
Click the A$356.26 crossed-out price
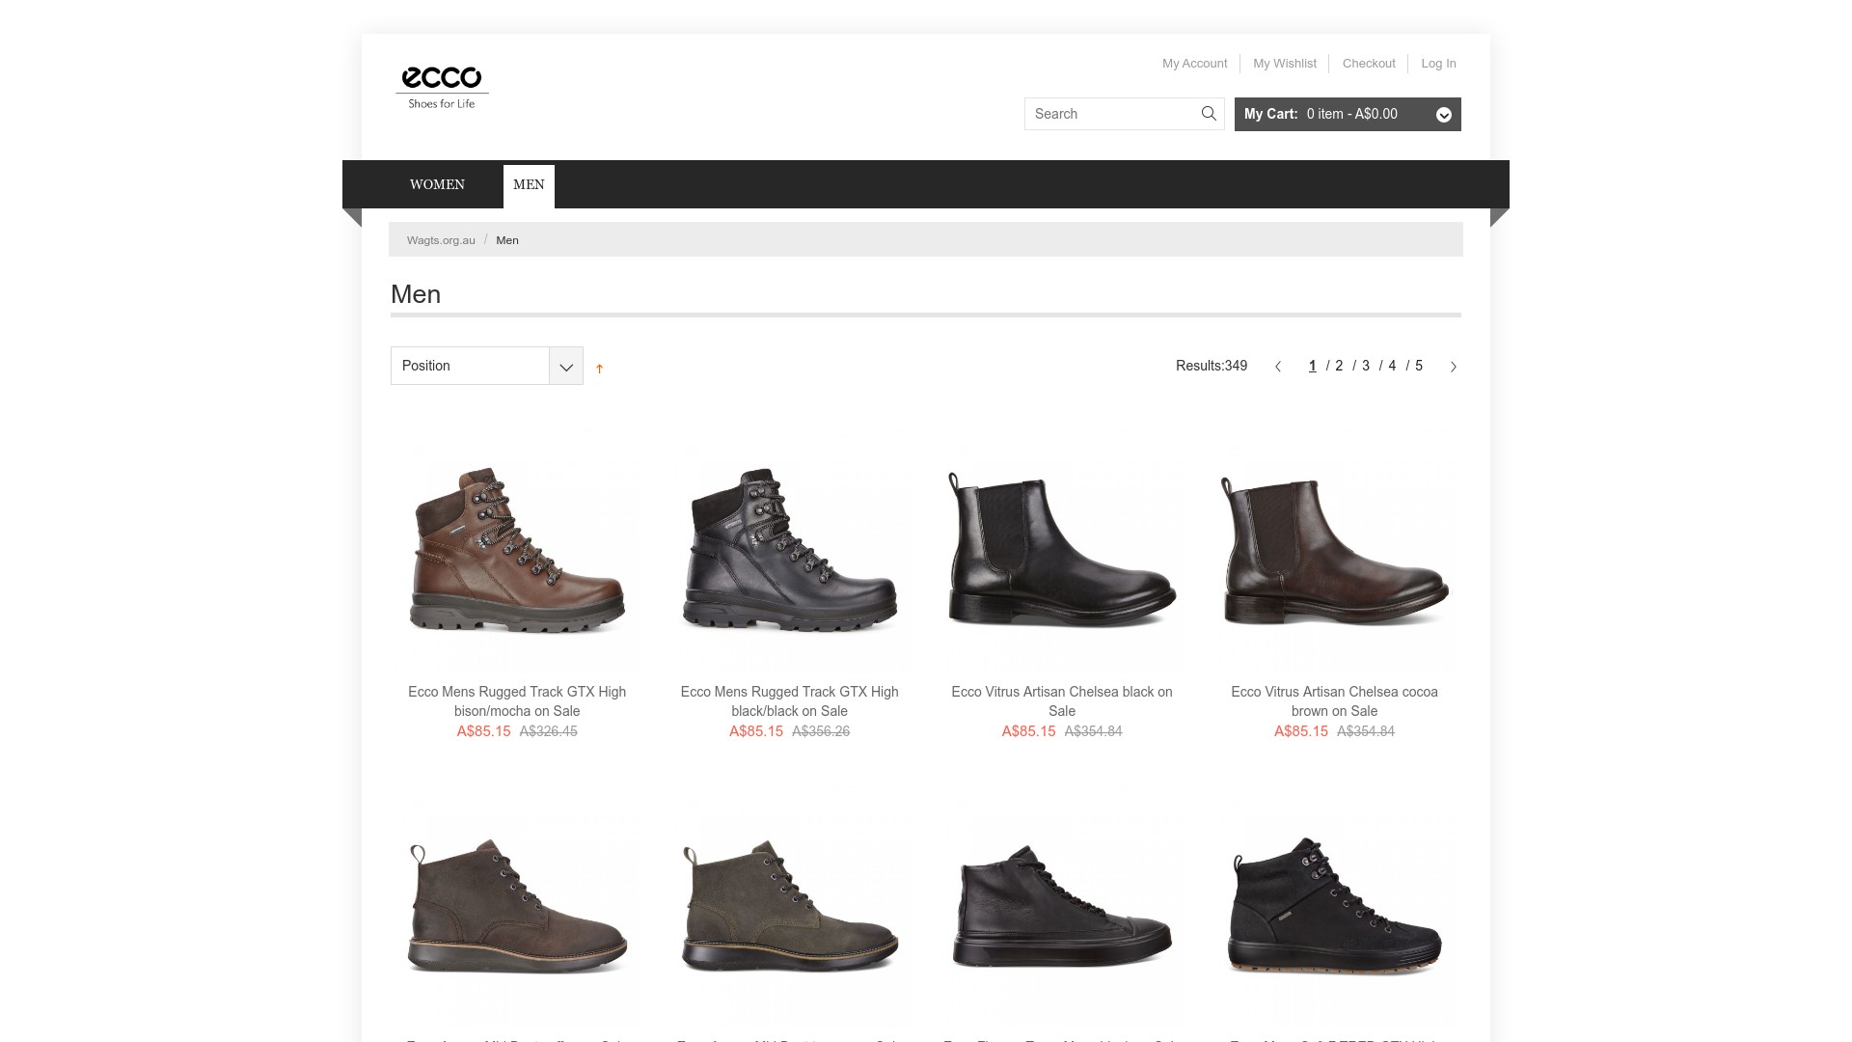(x=821, y=731)
